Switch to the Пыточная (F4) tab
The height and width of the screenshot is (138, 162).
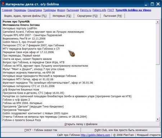click(x=113, y=16)
